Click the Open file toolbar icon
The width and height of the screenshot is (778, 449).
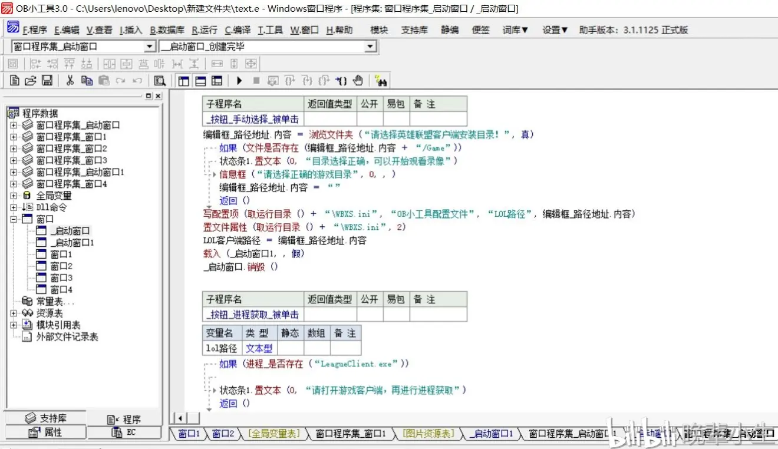(x=31, y=81)
